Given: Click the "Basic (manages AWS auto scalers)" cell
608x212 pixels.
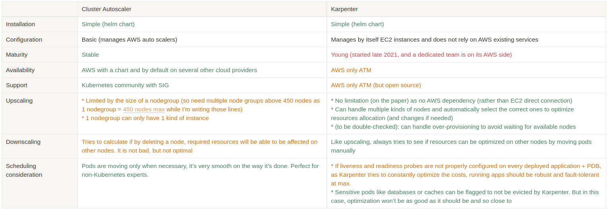Looking at the screenshot, I should 129,40.
